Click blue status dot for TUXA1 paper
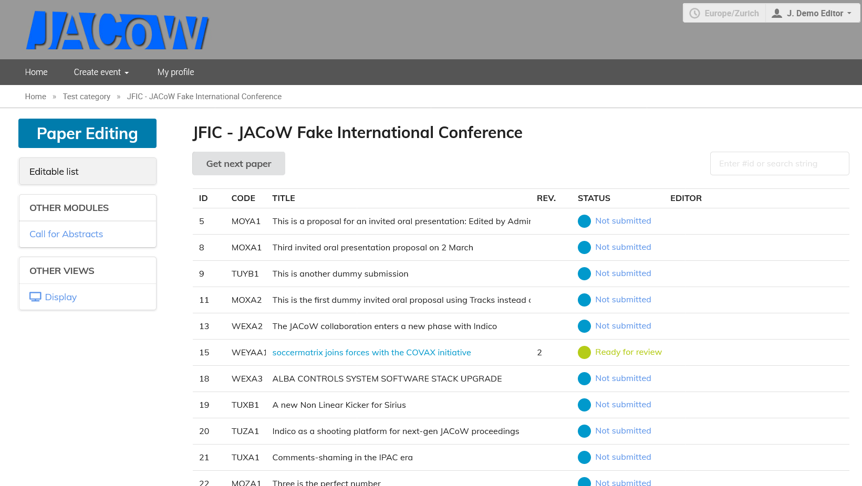 (584, 458)
